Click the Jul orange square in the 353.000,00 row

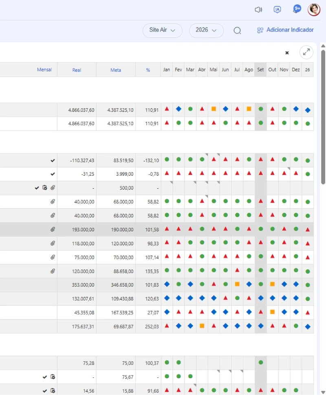click(237, 284)
